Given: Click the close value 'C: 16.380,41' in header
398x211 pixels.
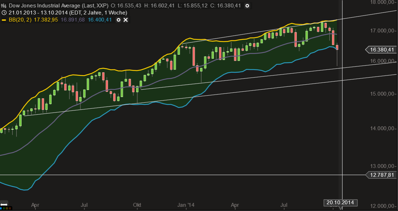Looking at the screenshot, I should pos(225,5).
